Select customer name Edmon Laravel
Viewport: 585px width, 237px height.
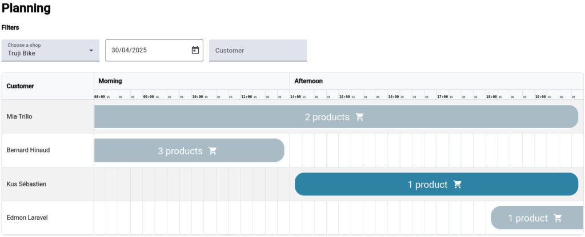click(x=26, y=218)
